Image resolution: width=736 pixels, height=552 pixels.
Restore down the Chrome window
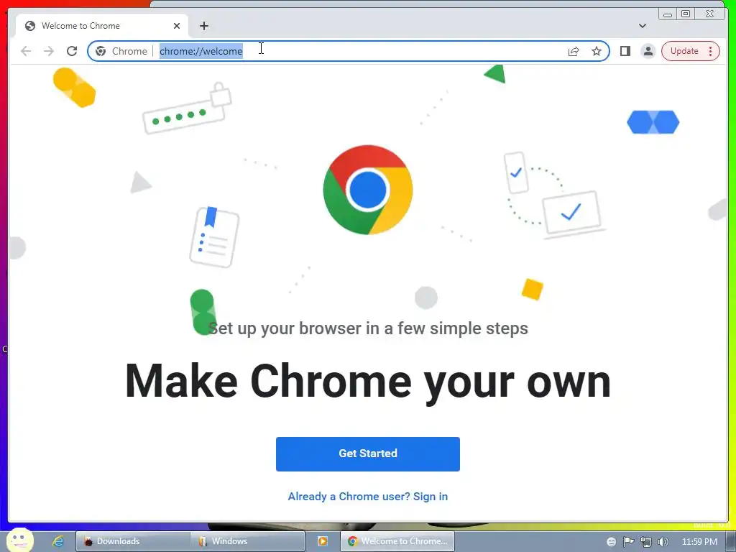[x=685, y=14]
